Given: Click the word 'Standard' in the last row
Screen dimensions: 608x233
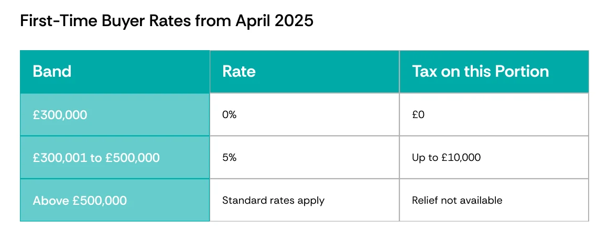Looking at the screenshot, I should click(x=238, y=201).
